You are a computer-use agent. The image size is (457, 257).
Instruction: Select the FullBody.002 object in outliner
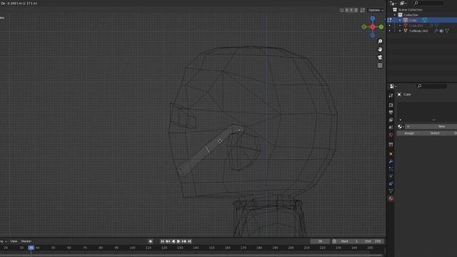point(418,31)
